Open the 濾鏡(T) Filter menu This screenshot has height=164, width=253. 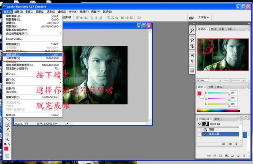(62, 12)
